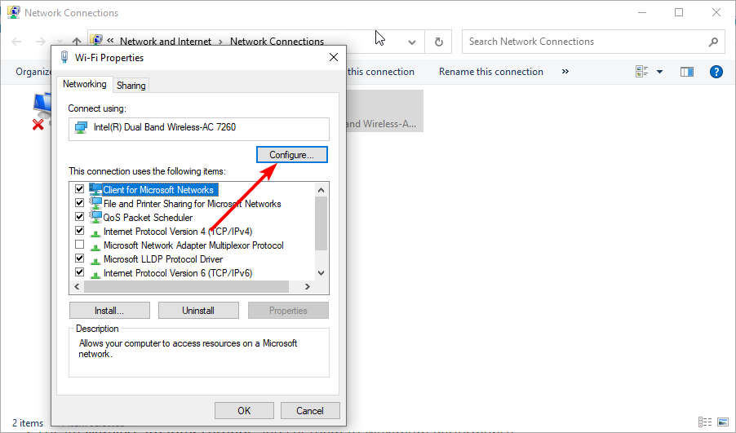Screen dimensions: 736x433
Task: Select the Intel wireless adapter icon
Action: click(x=81, y=128)
